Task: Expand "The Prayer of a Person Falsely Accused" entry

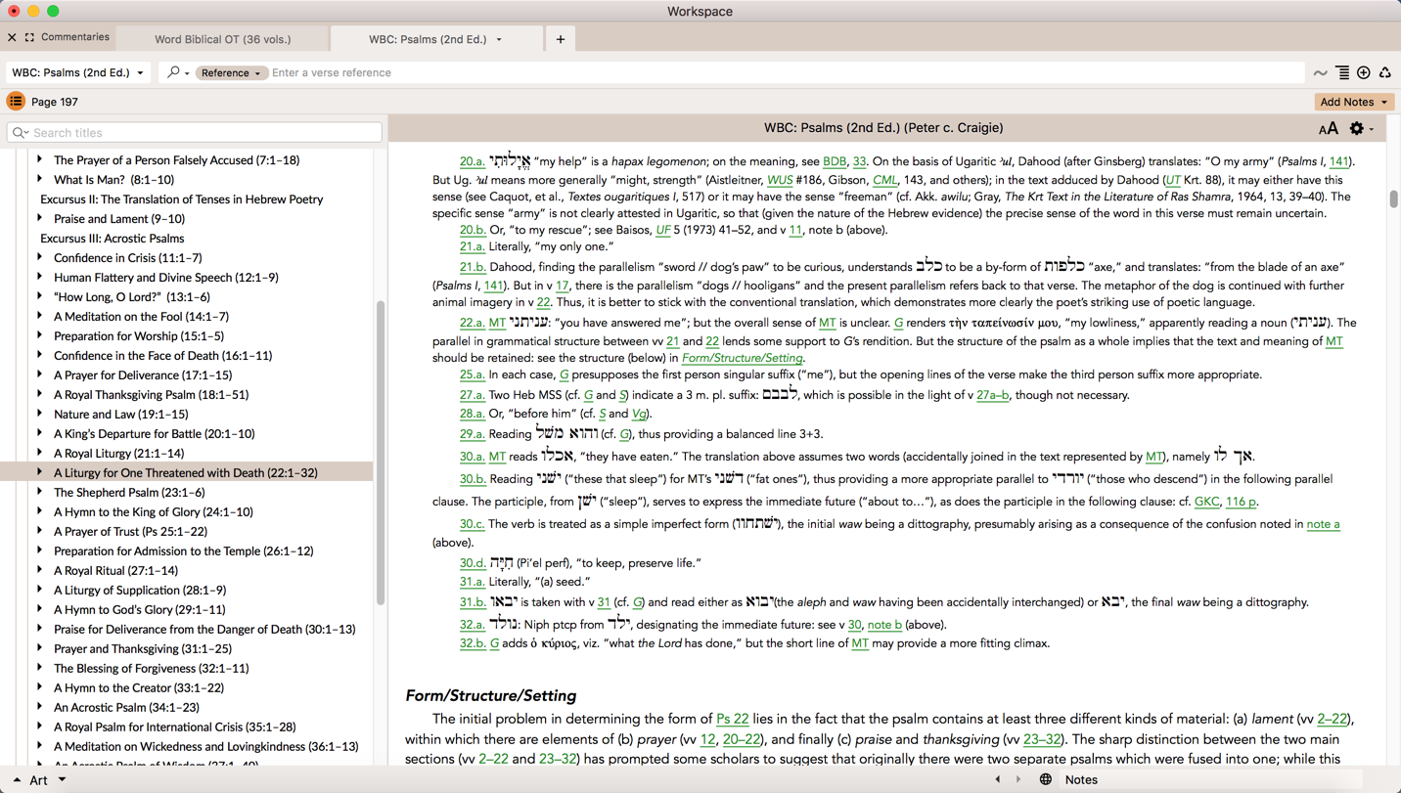Action: coord(40,159)
